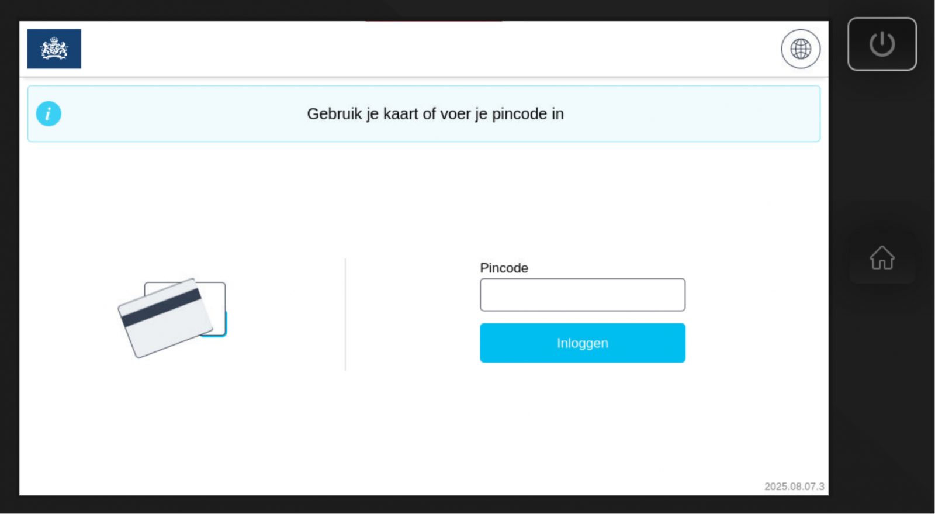Click the information circle next to the message

[49, 113]
